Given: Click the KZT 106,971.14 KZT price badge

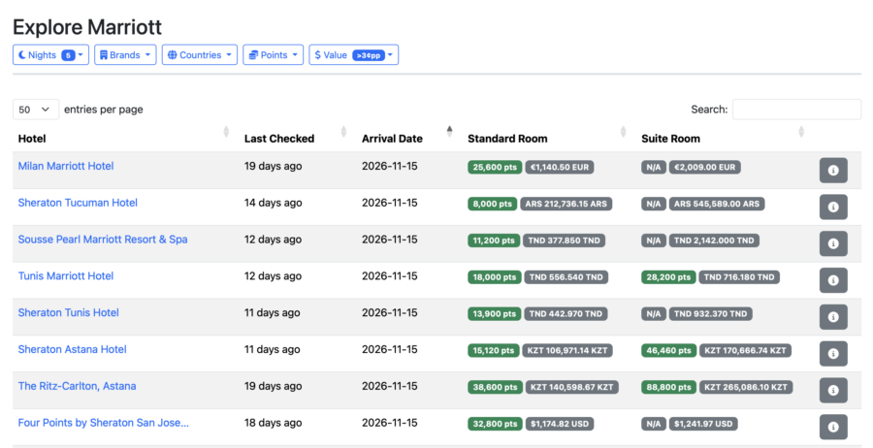Looking at the screenshot, I should (x=567, y=351).
